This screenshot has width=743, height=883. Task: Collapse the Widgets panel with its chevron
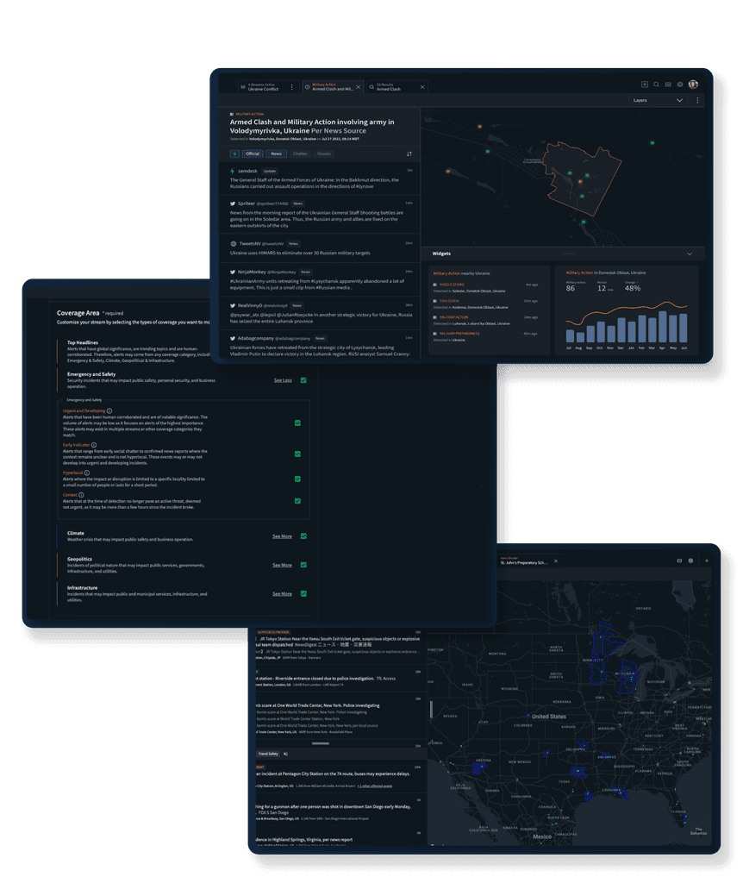pos(690,253)
